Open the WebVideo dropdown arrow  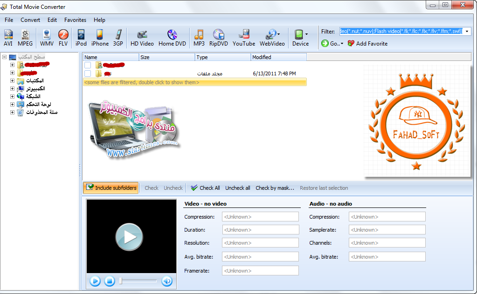pos(278,34)
